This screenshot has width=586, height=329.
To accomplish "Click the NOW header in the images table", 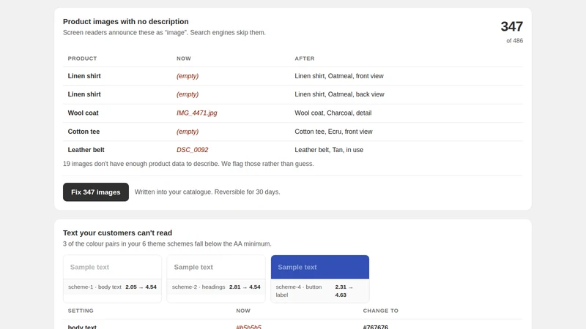I will pyautogui.click(x=184, y=58).
